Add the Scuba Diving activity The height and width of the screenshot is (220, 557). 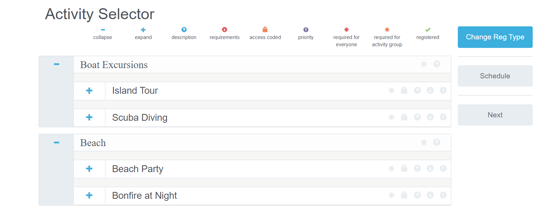pyautogui.click(x=89, y=117)
